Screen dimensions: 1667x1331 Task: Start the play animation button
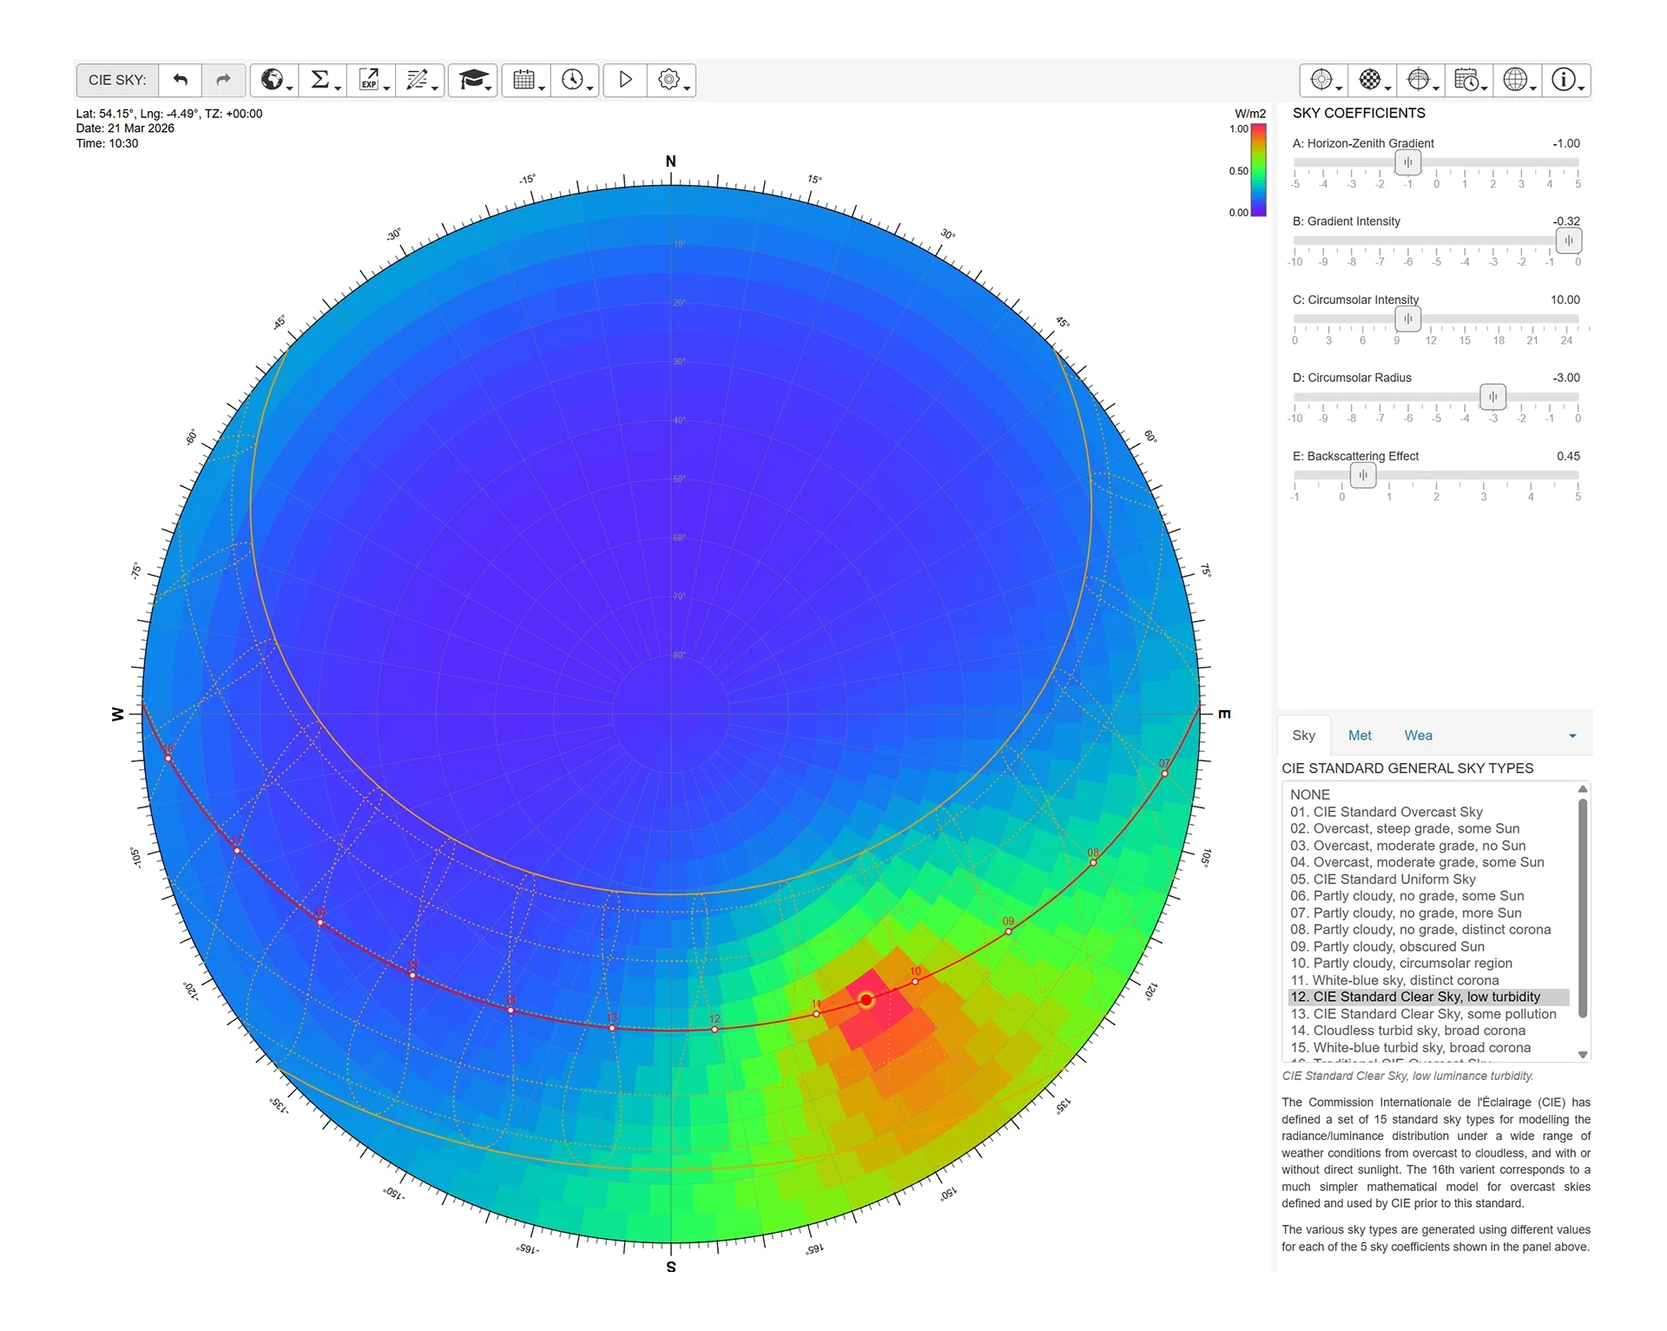pos(625,80)
